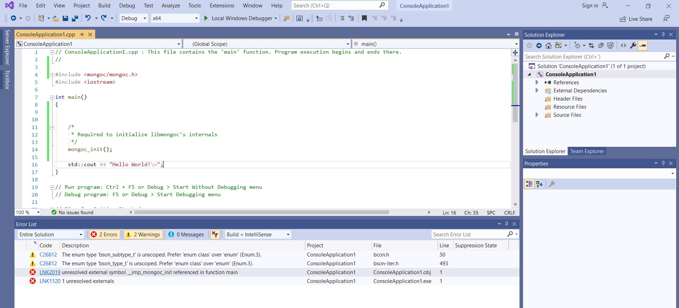Toggle the 2 Warnings filter
This screenshot has width=679, height=308.
pos(143,235)
